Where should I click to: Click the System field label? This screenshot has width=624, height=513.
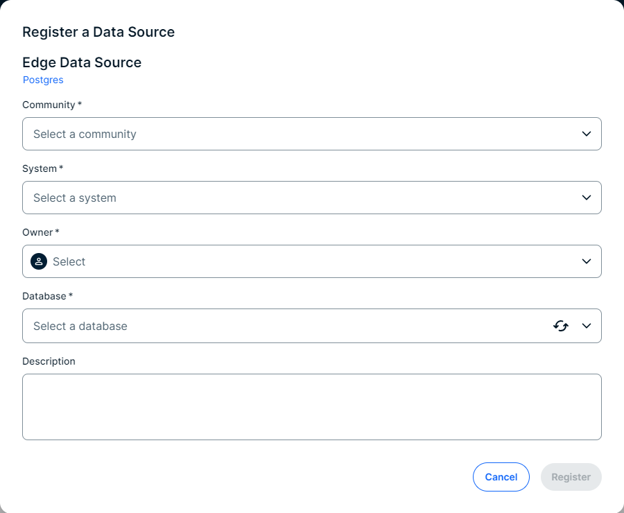point(40,168)
